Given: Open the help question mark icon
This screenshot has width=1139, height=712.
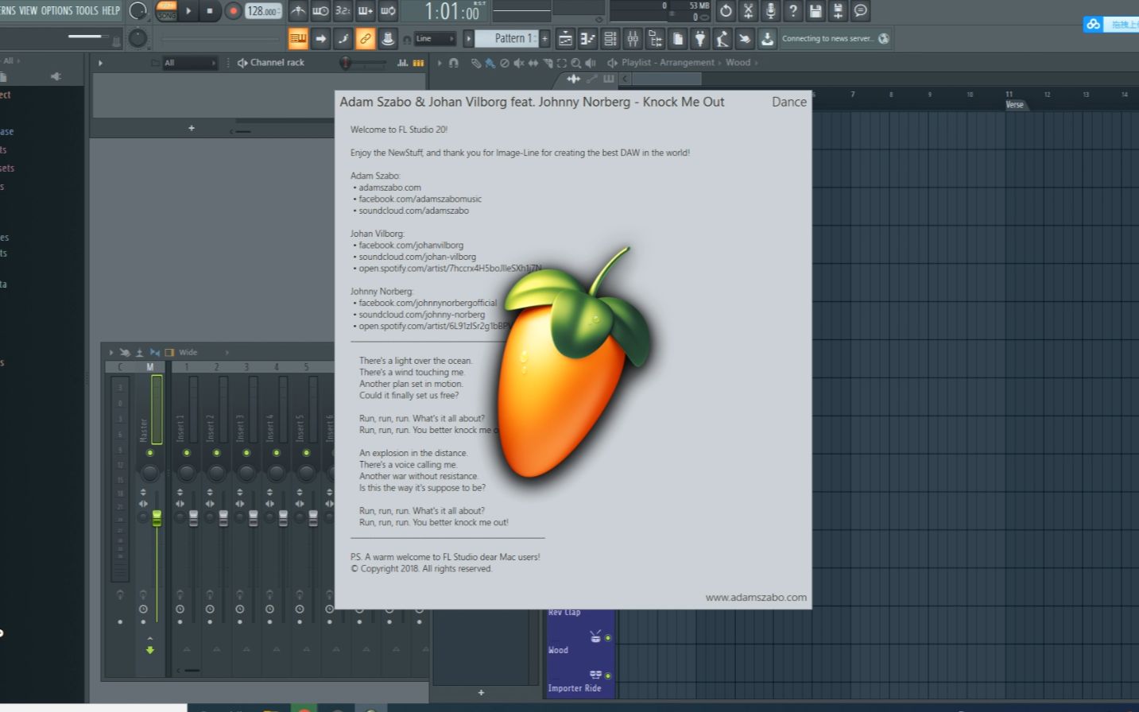Looking at the screenshot, I should [792, 11].
